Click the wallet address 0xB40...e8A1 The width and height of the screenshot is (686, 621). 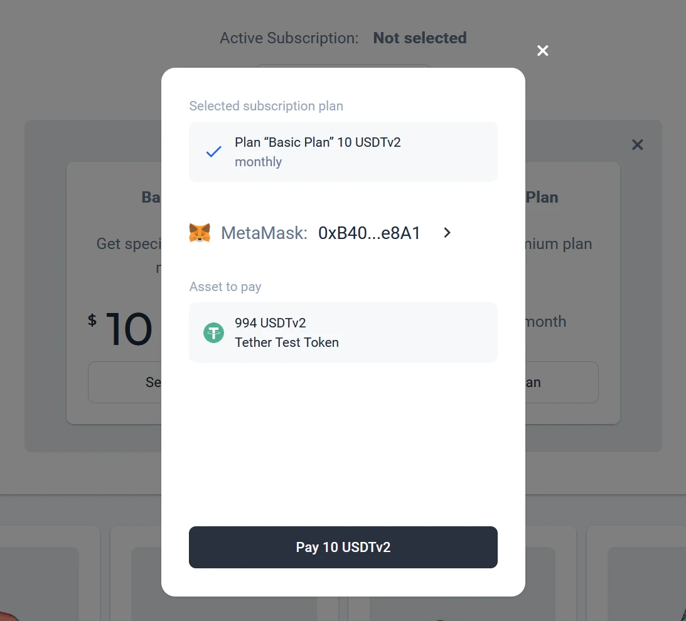(369, 233)
